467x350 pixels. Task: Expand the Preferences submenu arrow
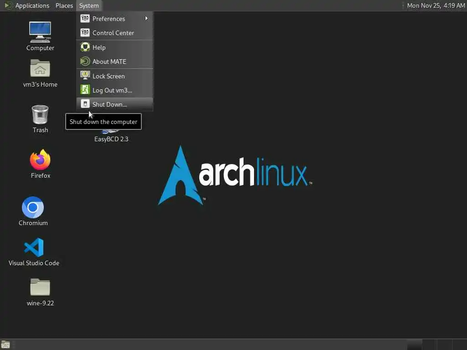[146, 18]
